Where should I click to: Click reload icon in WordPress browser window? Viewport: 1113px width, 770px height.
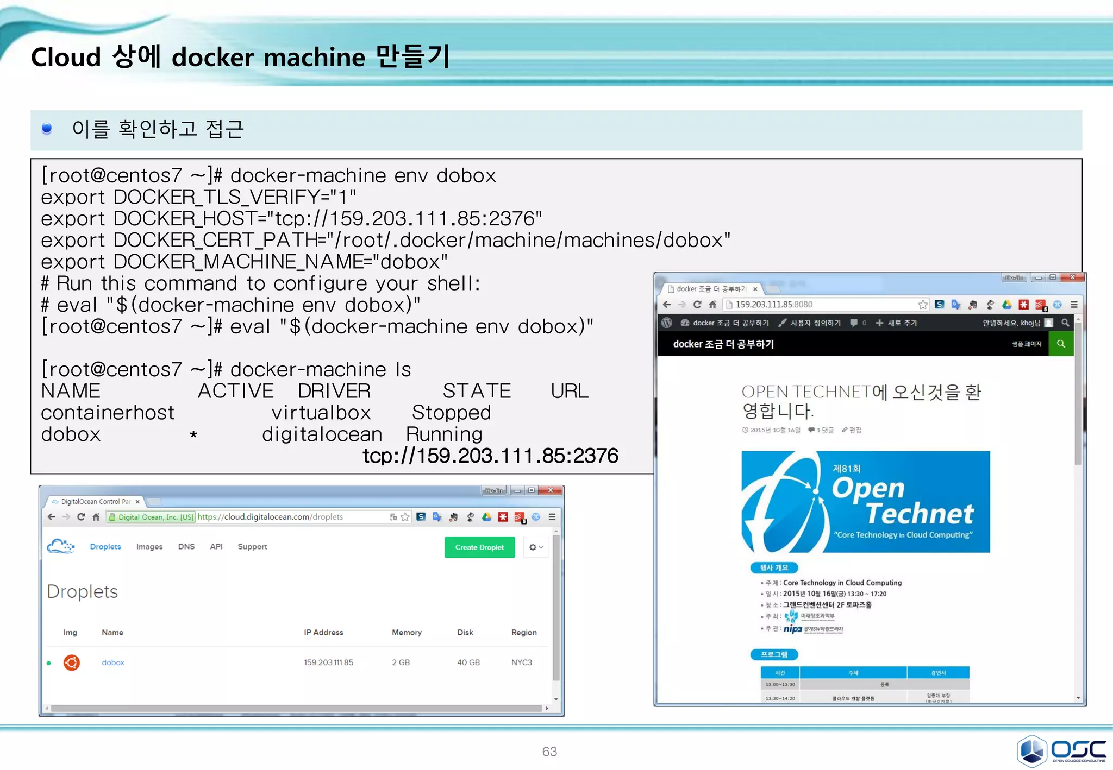click(697, 305)
